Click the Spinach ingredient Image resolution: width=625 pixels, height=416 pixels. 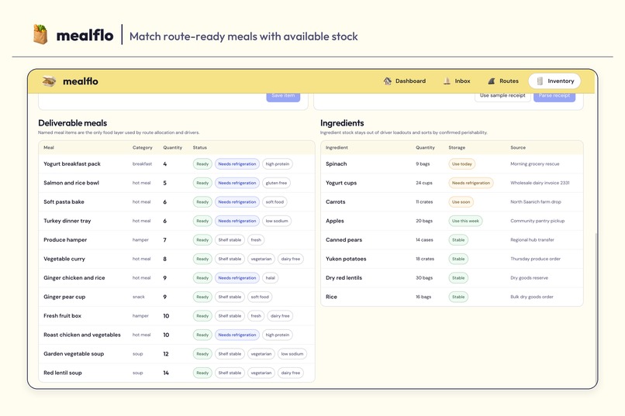pyautogui.click(x=336, y=164)
